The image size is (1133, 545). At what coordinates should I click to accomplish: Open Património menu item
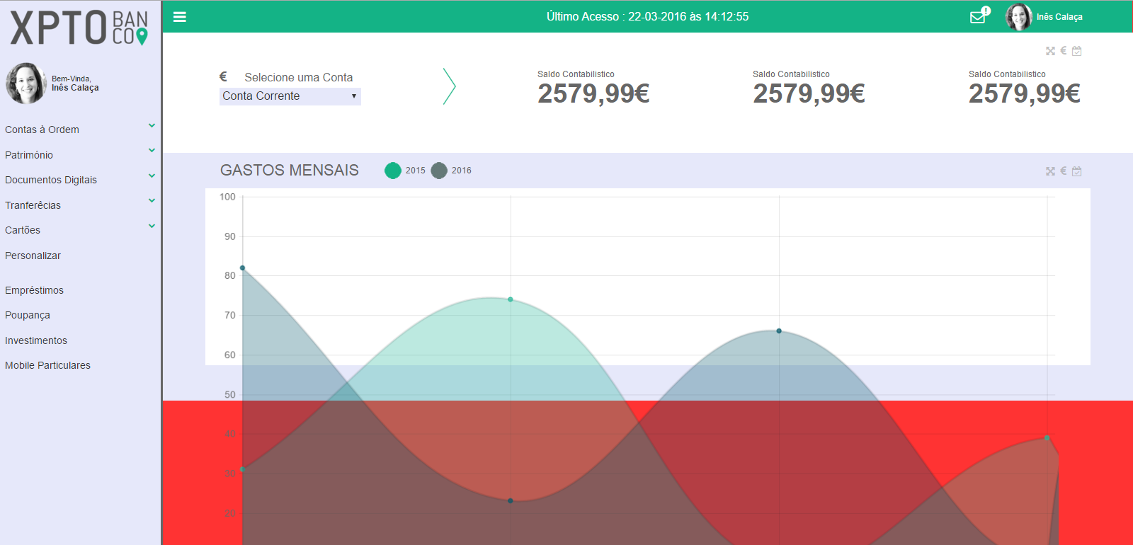click(29, 155)
